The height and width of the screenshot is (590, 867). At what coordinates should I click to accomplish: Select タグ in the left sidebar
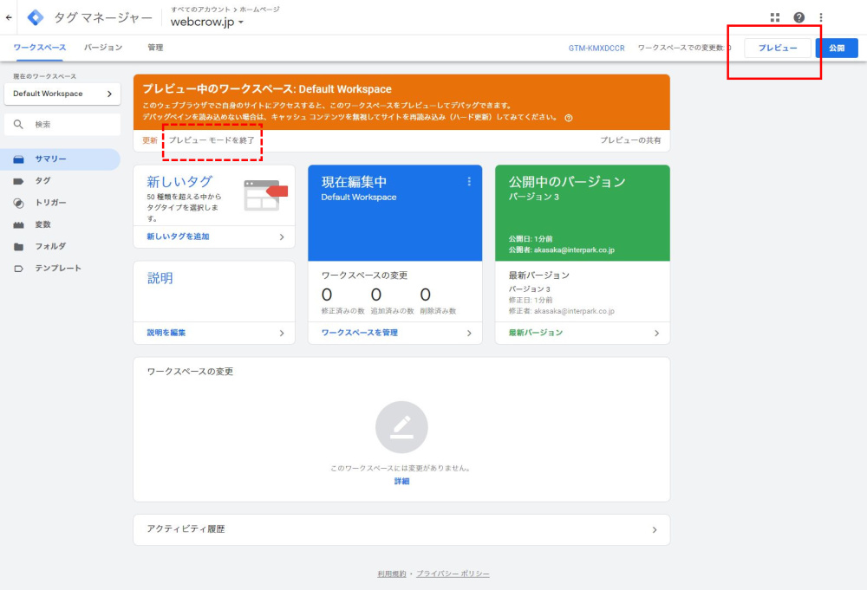42,181
